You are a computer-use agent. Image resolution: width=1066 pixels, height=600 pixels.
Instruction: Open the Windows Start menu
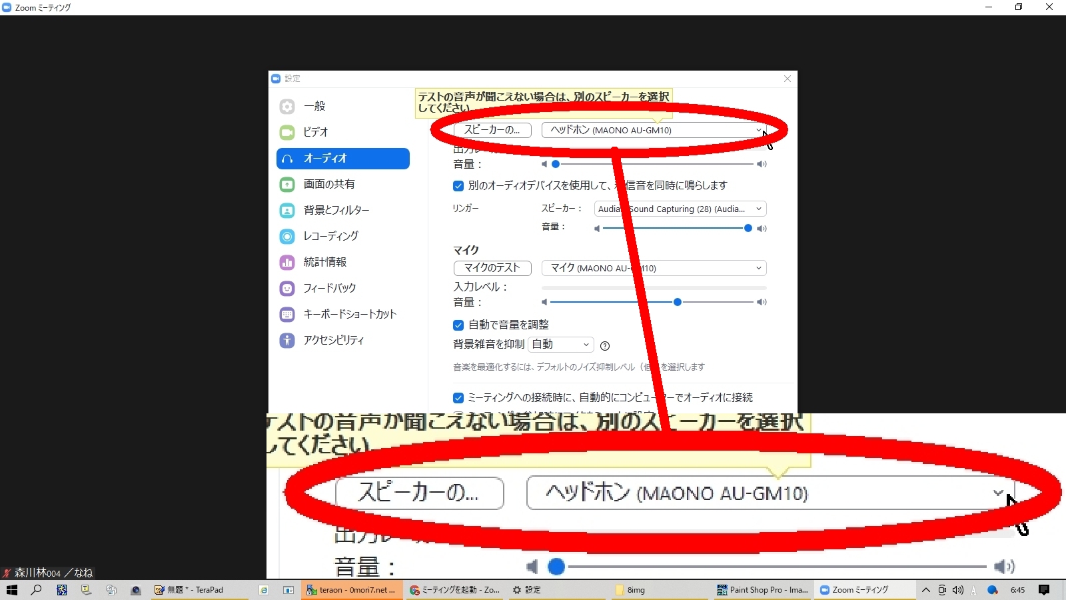pos(11,590)
